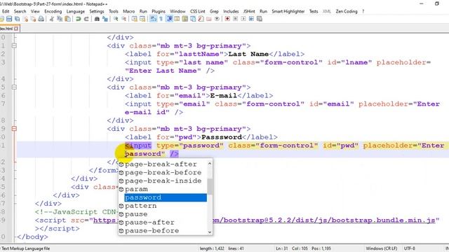The image size is (449, 252).
Task: Open the Macro menu
Action: (129, 11)
